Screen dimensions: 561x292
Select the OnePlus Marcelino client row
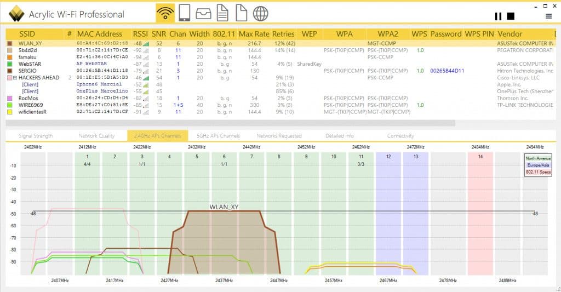point(280,91)
